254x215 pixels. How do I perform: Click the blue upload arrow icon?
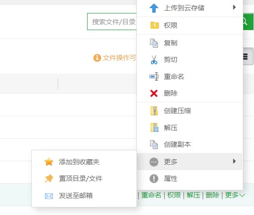point(154,8)
